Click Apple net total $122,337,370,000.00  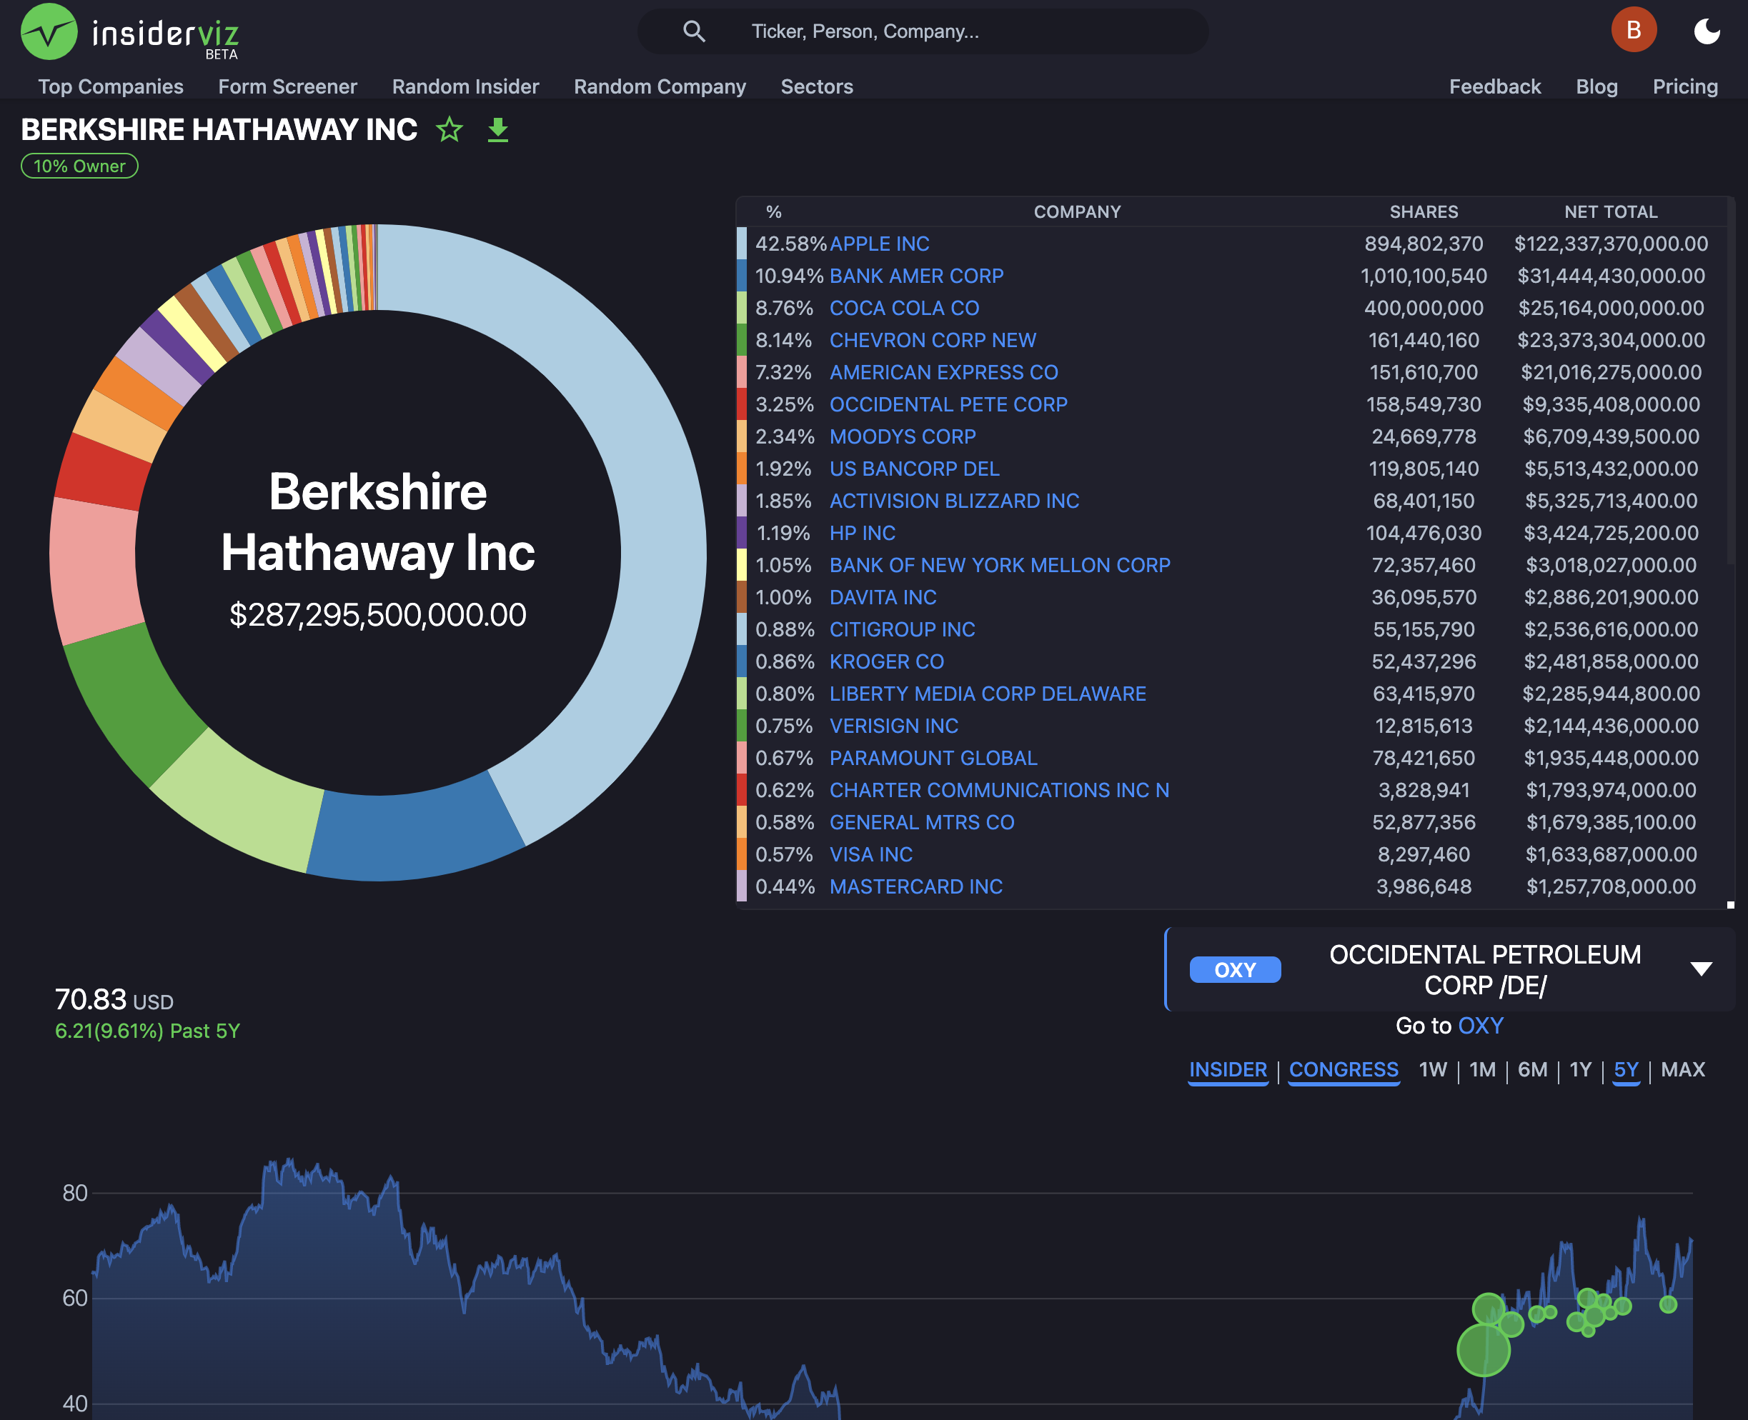pos(1611,244)
